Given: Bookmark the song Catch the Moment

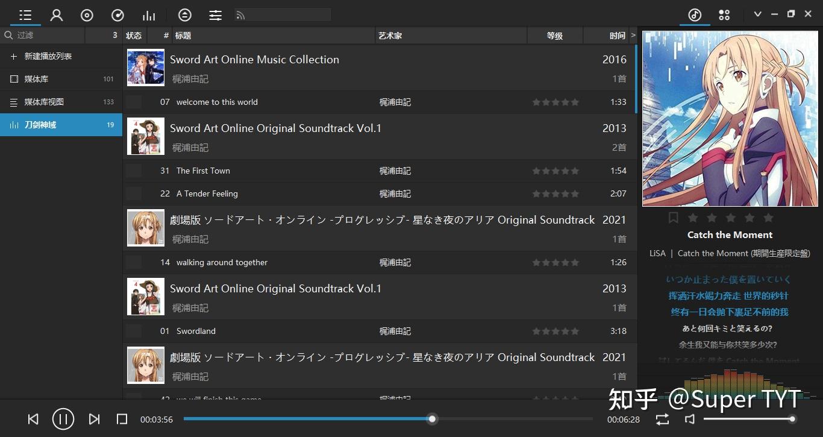Looking at the screenshot, I should click(674, 218).
